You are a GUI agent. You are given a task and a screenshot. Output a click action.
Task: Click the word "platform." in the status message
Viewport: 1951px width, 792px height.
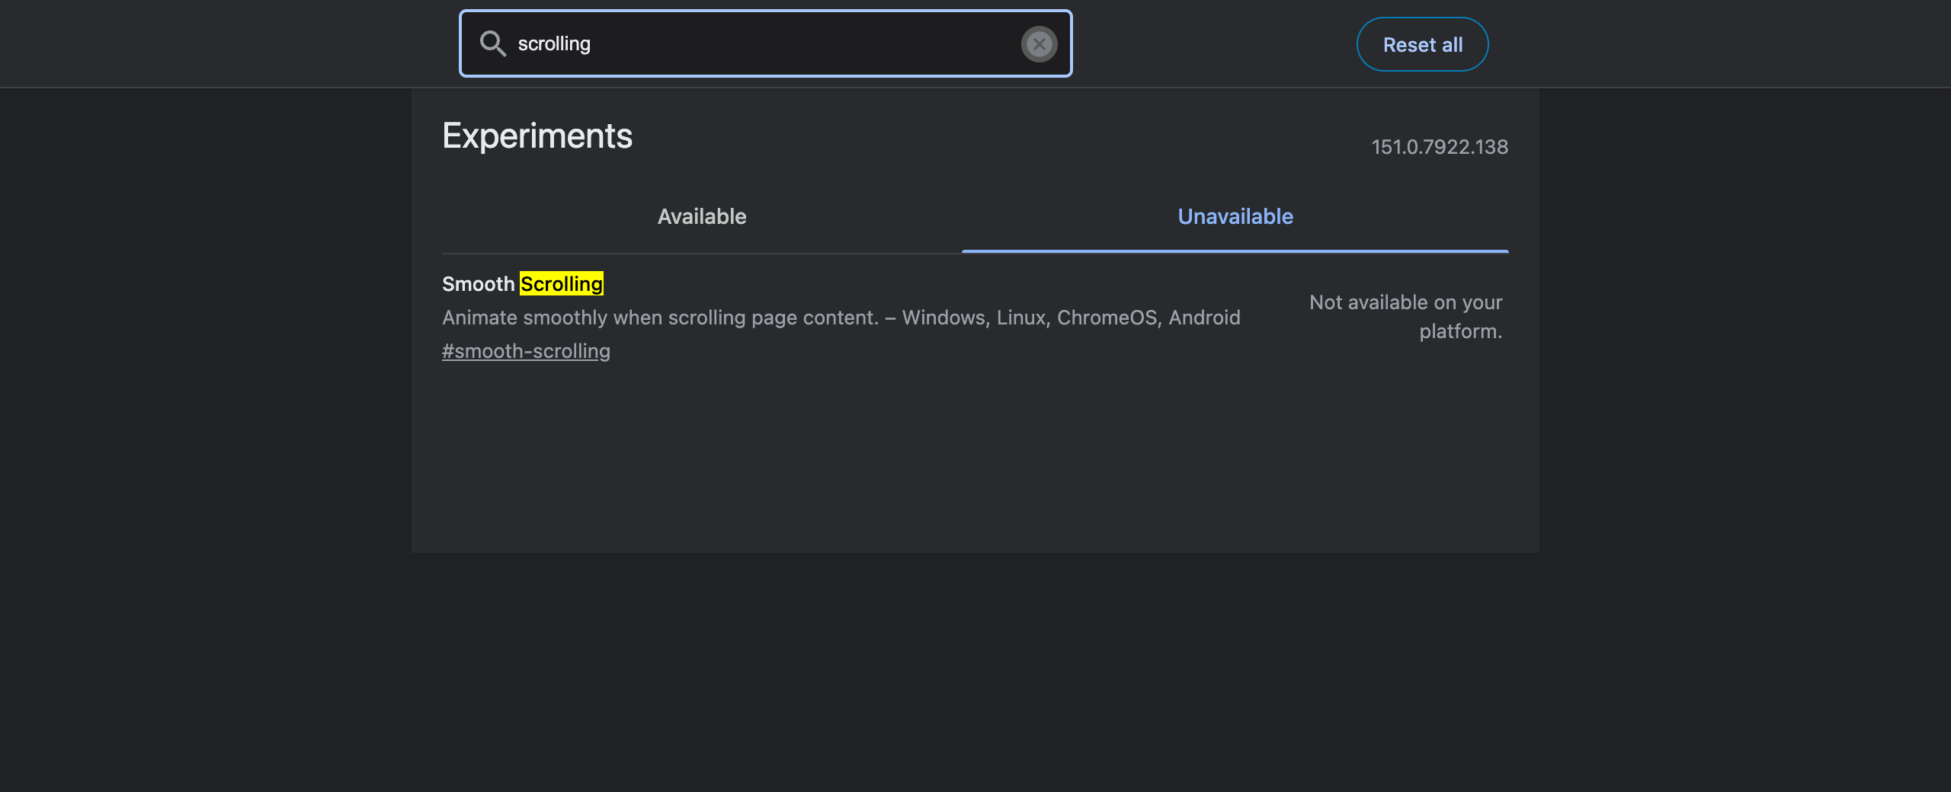pos(1460,331)
